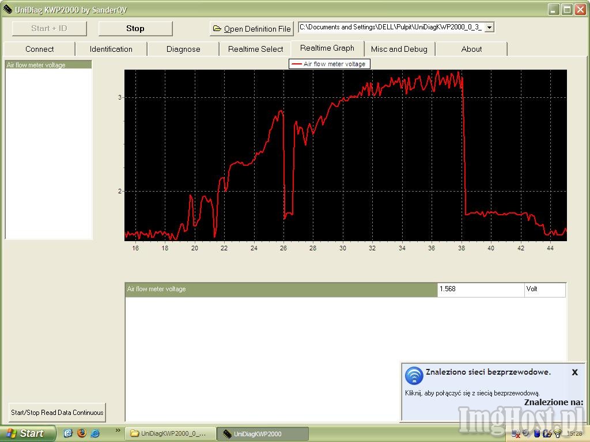Screen dimensions: 590x442
Task: Click 'Znaleziono sieci bezprzewodowe.' balloon title
Action: click(488, 372)
